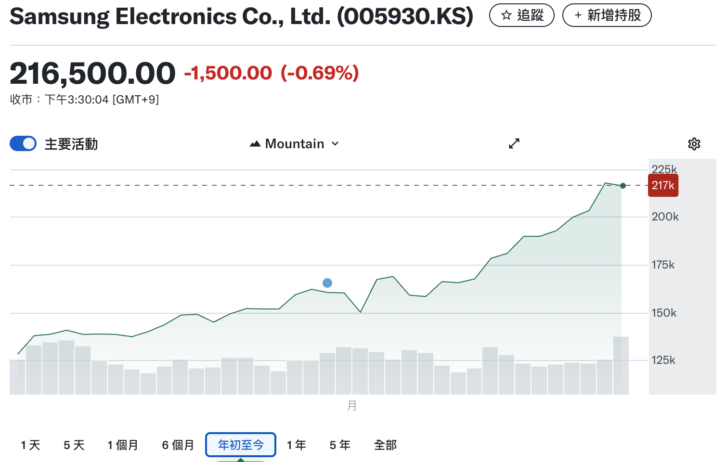Open chart settings gear
This screenshot has height=462, width=726.
694,144
